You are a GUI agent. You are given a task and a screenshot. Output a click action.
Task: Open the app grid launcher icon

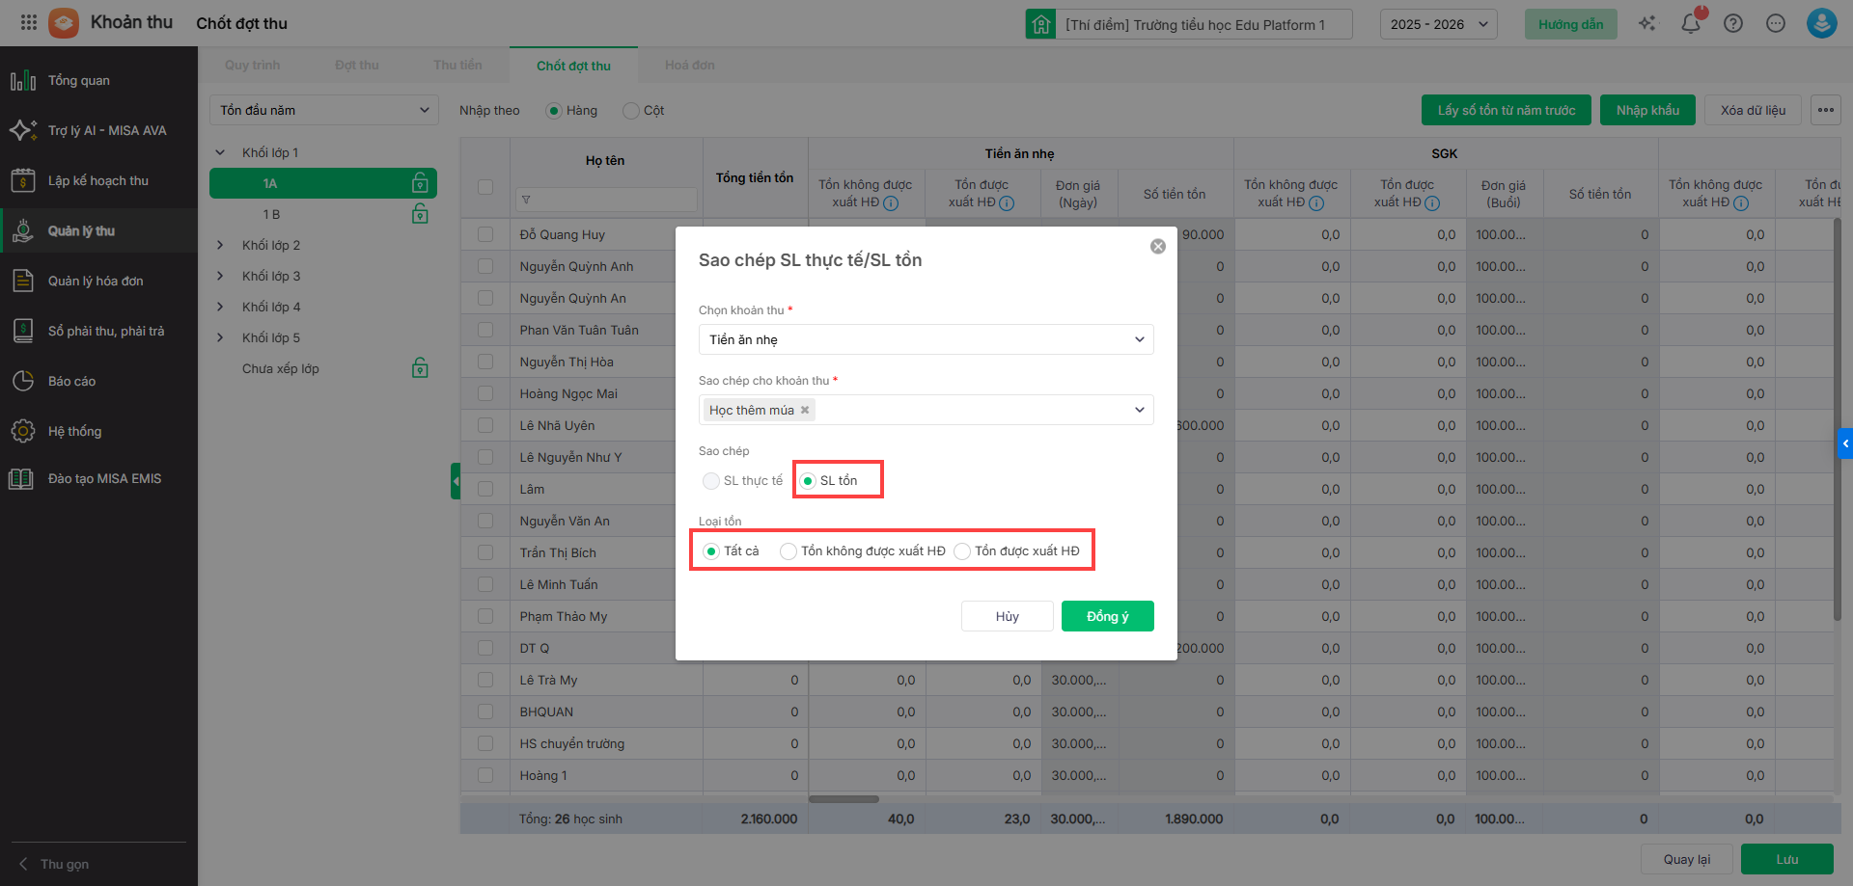point(28,22)
